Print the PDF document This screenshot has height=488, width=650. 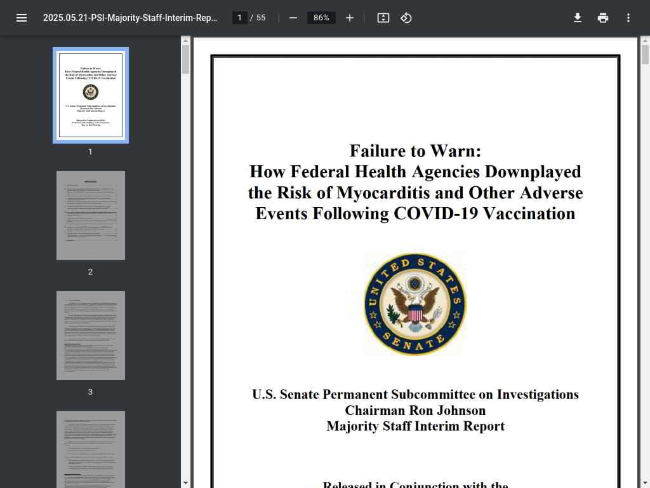603,18
